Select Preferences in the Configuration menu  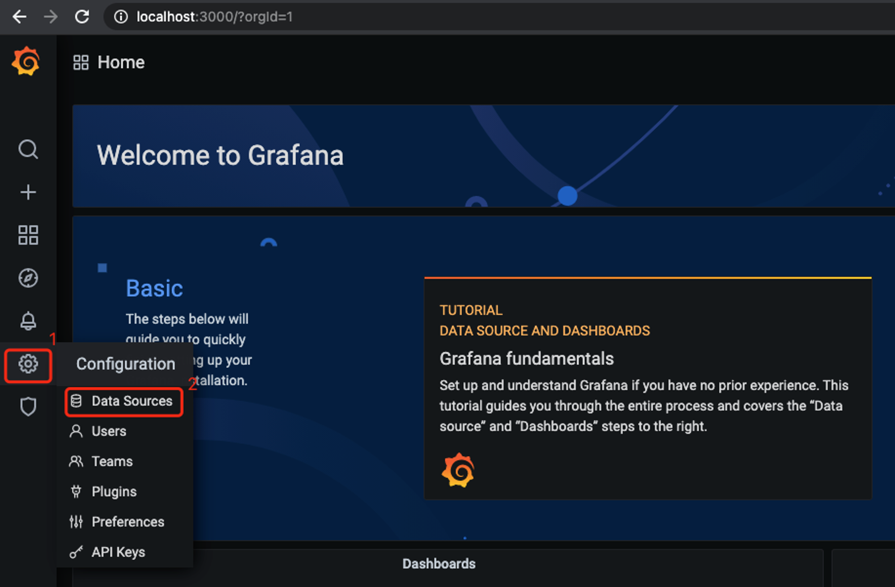125,522
